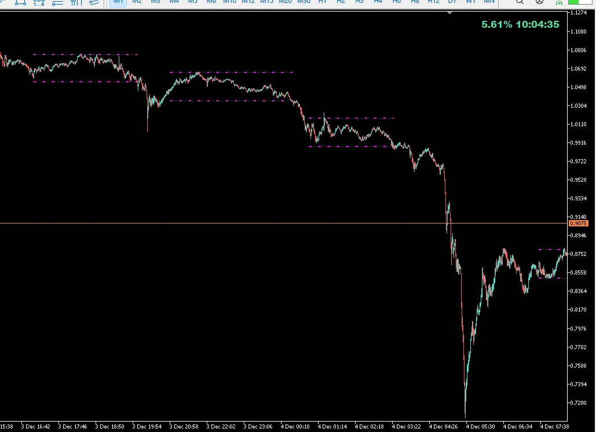Screen dimensions: 596x432
Task: Toggle the M2 timeframe on
Action: click(x=137, y=2)
